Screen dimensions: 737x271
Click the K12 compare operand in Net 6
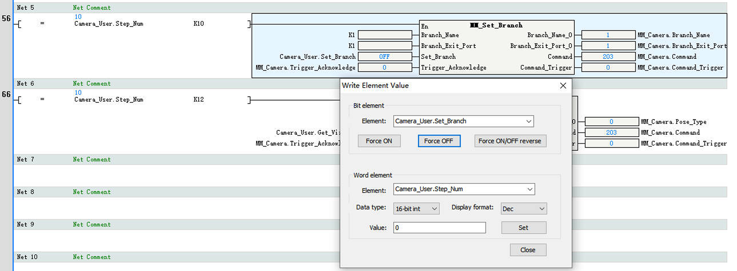199,100
